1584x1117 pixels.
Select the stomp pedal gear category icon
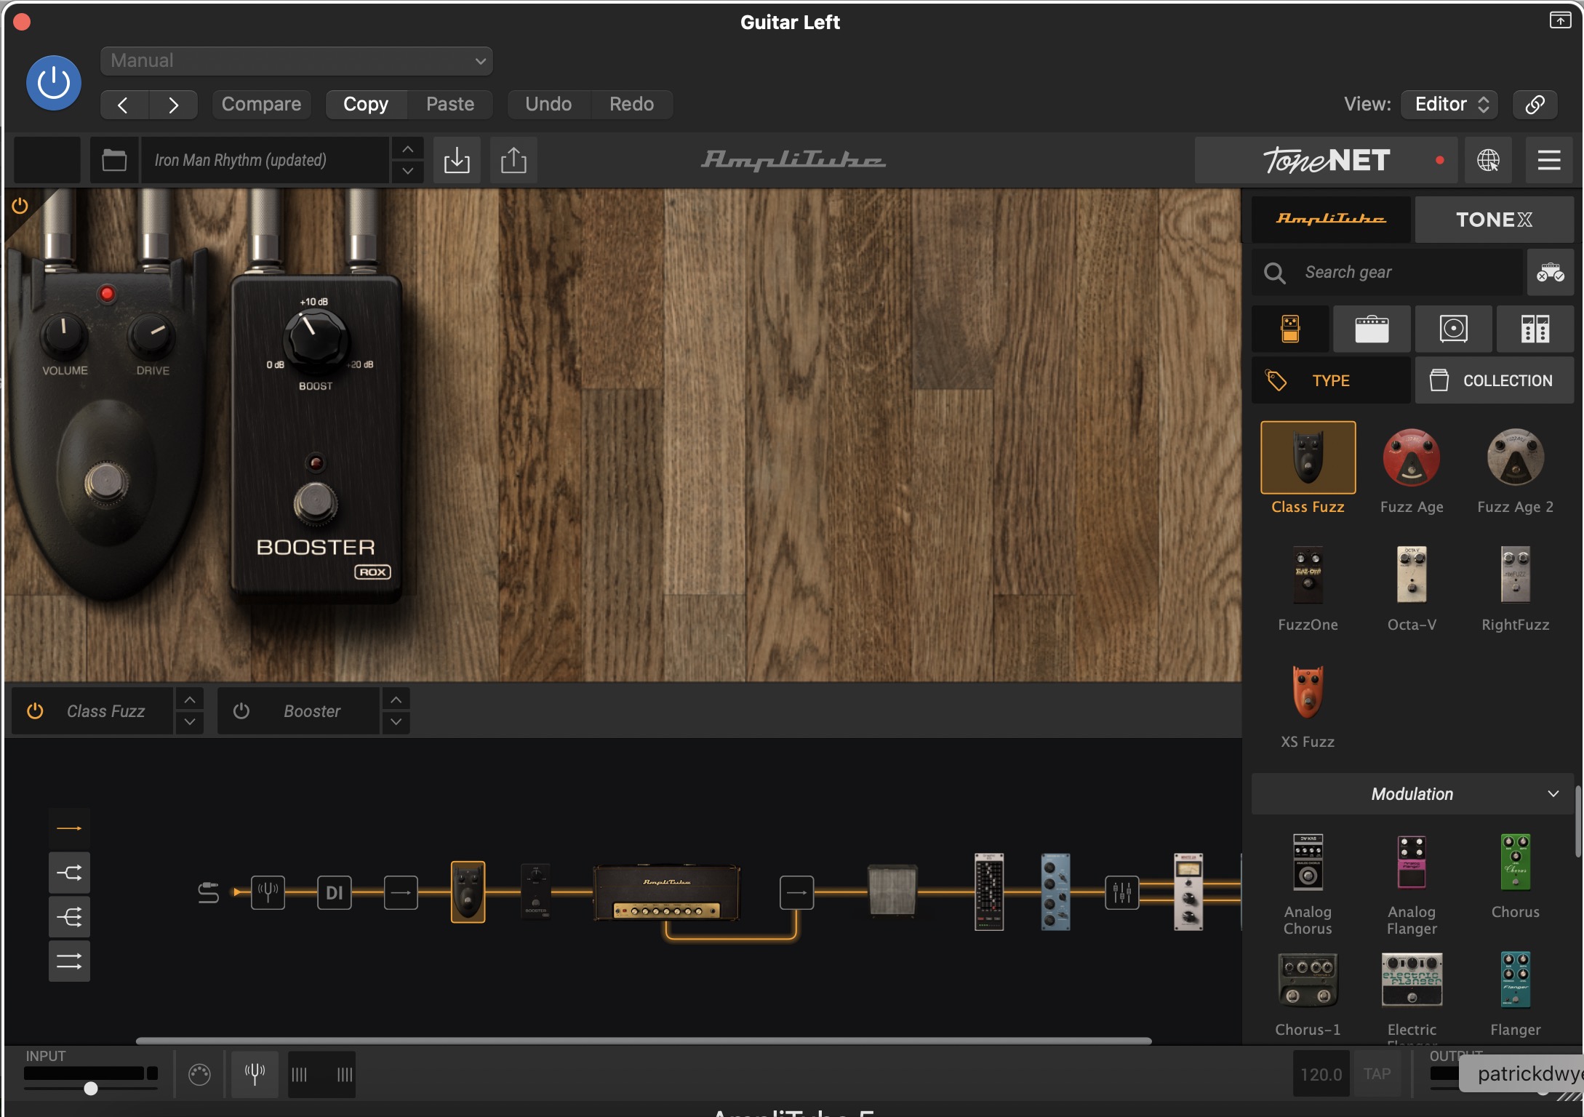1290,329
